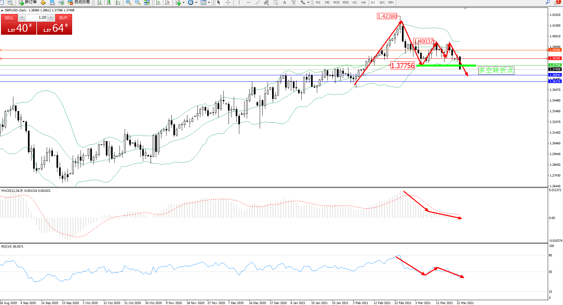Switch to the H4 timeframe
Viewport: 563px width, 305px height.
(x=364, y=3)
